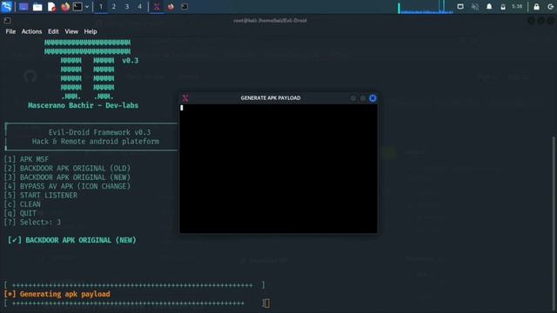Close the GENERATE APK PAYLOAD window
This screenshot has width=557, height=313.
click(372, 98)
